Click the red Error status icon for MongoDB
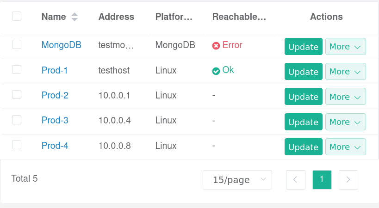Screen dimensions: 379x208 216,46
